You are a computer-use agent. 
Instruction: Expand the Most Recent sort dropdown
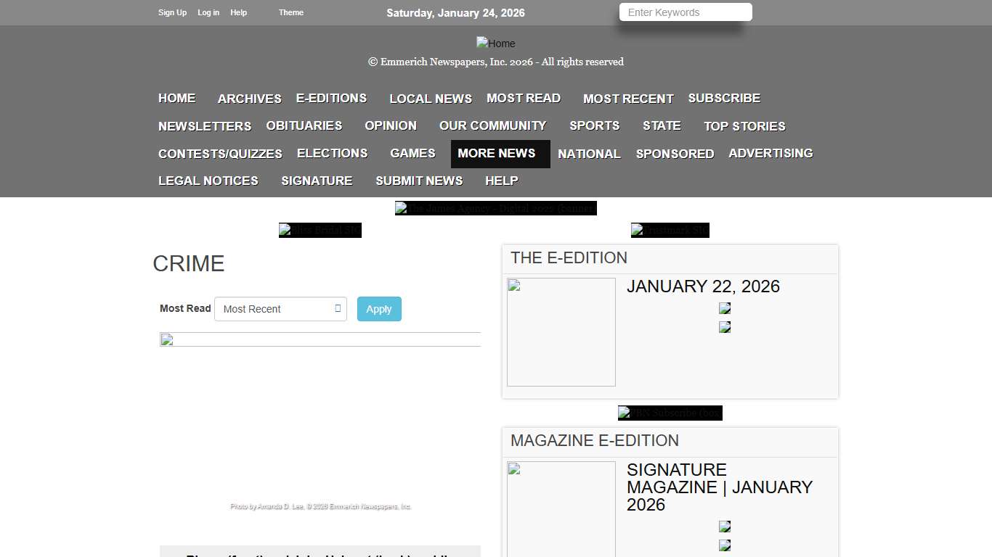[x=280, y=309]
